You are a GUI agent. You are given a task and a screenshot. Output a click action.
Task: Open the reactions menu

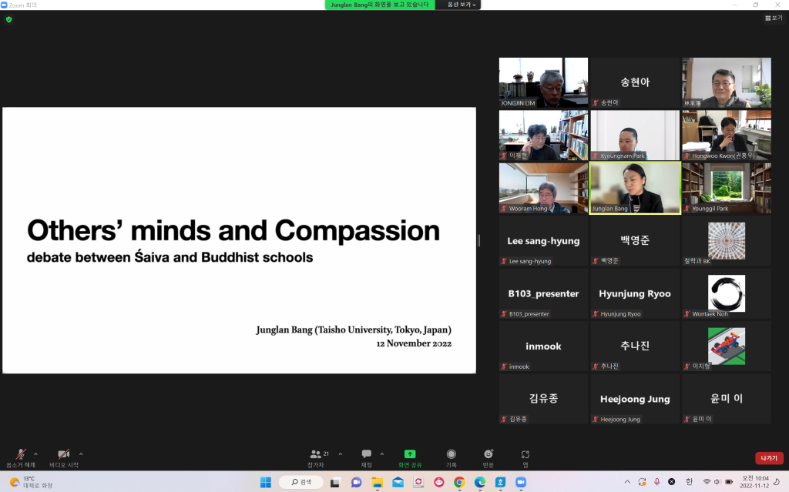pos(489,455)
